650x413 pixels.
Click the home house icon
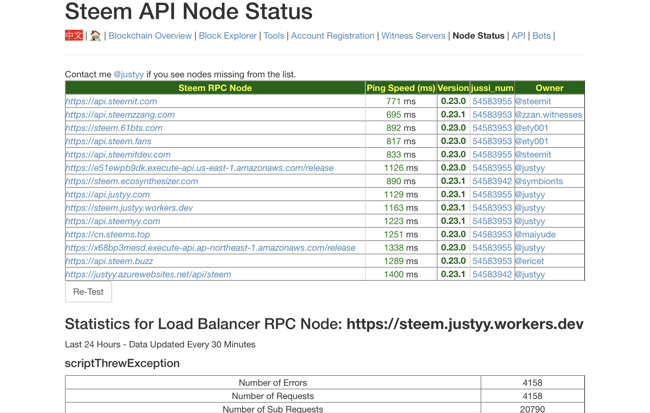[x=95, y=35]
